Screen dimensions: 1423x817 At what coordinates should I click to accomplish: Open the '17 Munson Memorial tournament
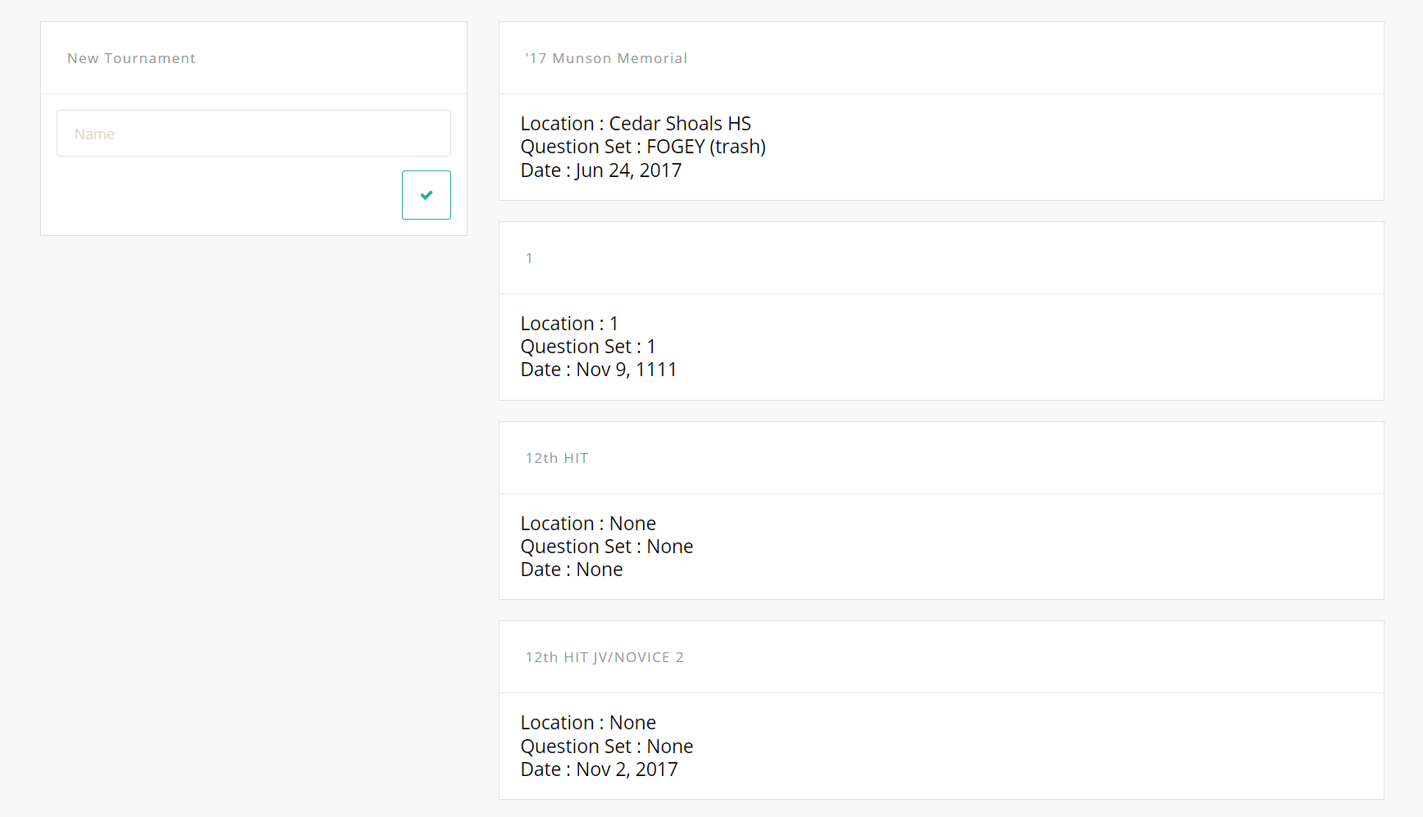pyautogui.click(x=606, y=58)
